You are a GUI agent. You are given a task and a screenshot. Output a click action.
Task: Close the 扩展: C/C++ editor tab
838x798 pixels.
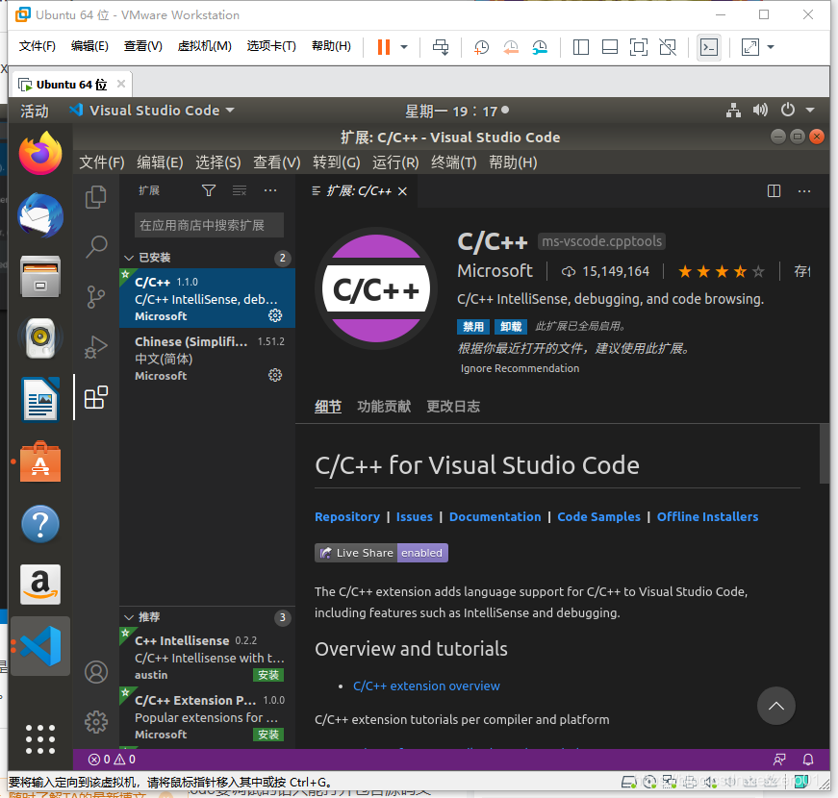pos(402,191)
